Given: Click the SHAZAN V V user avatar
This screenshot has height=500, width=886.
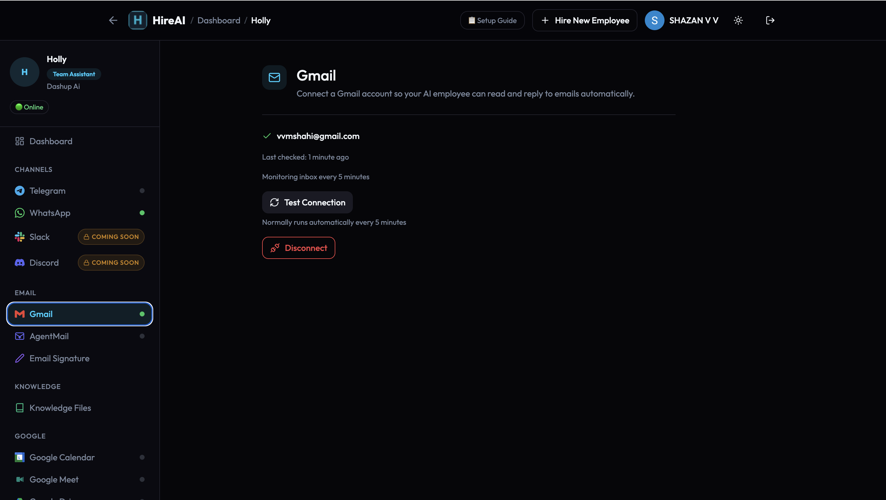Looking at the screenshot, I should click(x=654, y=20).
